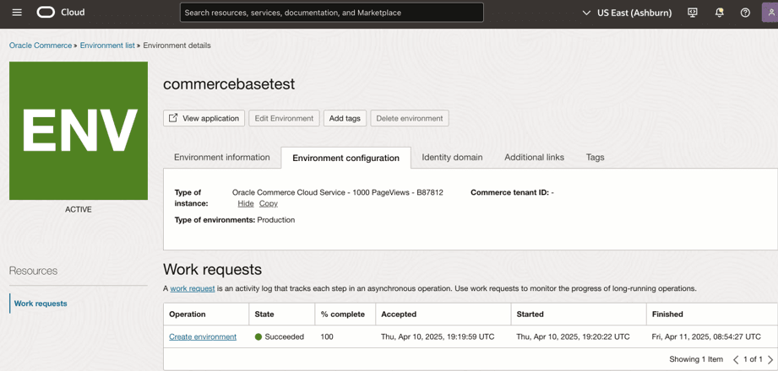778x371 pixels.
Task: Open the notifications bell
Action: [720, 13]
